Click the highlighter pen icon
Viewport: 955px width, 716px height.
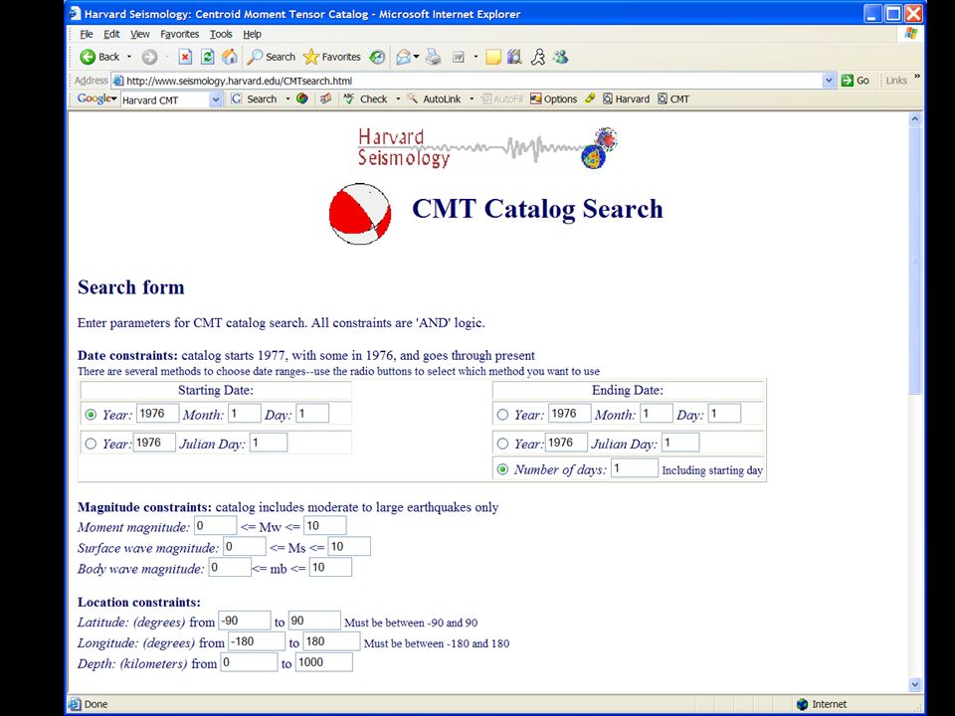coord(590,98)
